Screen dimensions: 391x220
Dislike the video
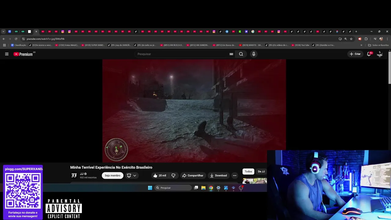tap(173, 175)
